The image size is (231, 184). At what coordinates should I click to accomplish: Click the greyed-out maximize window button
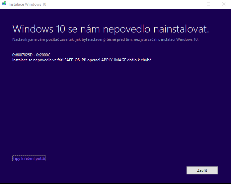(x=208, y=4)
